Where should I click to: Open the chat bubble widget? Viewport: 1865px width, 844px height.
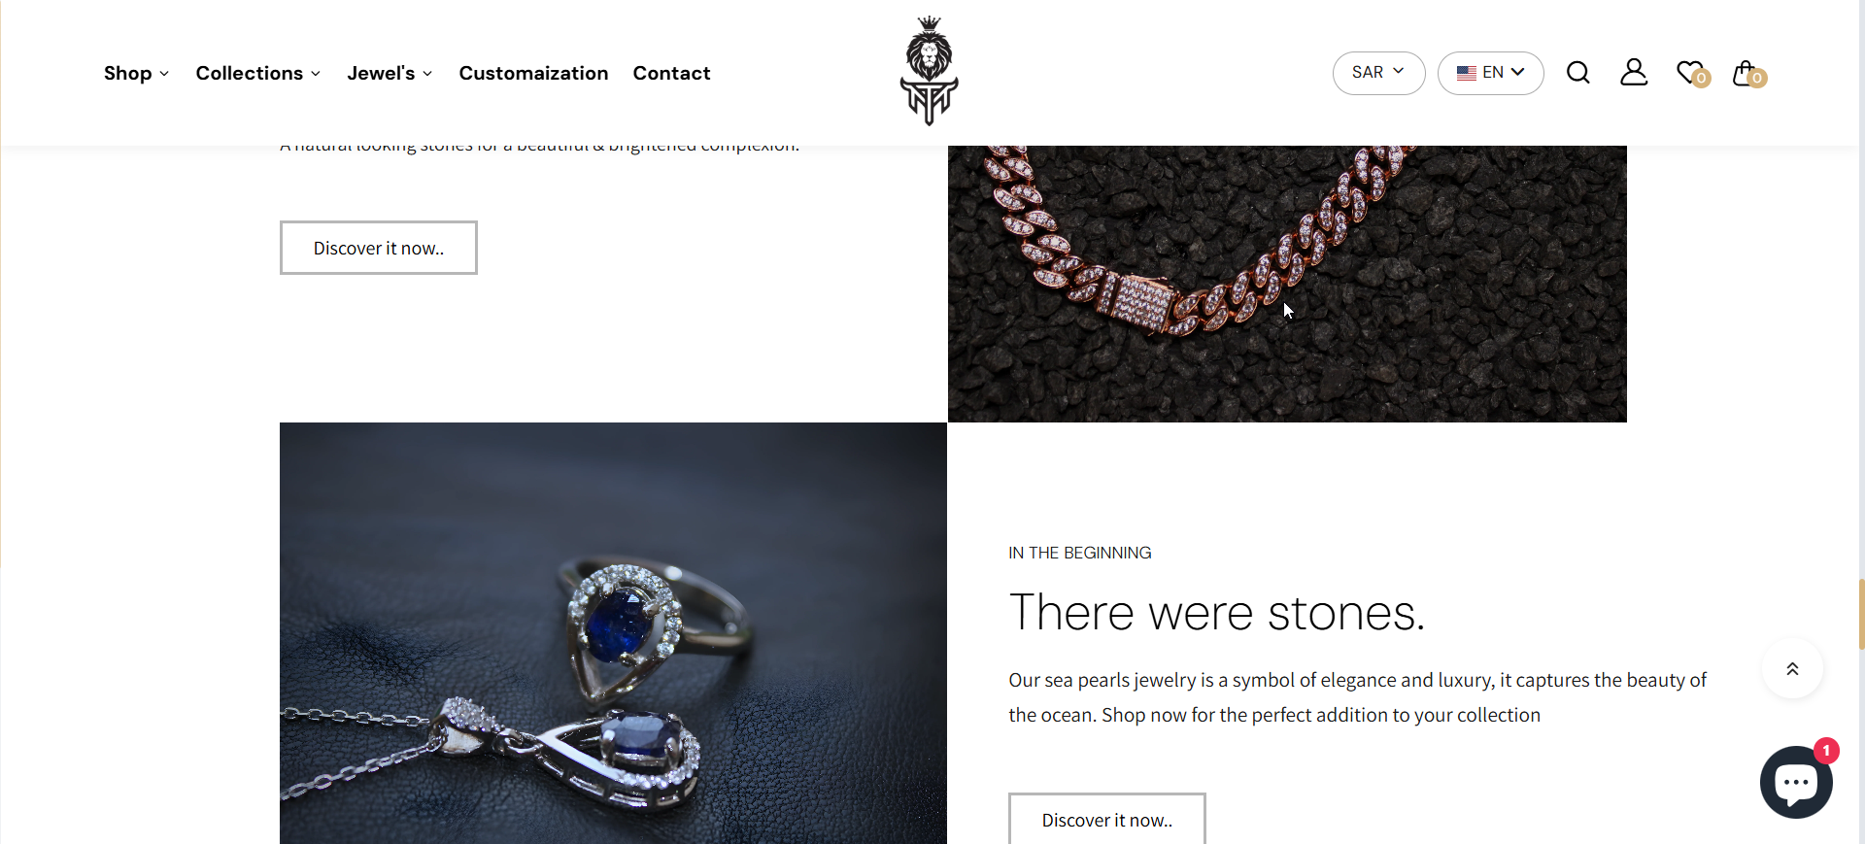(x=1796, y=782)
